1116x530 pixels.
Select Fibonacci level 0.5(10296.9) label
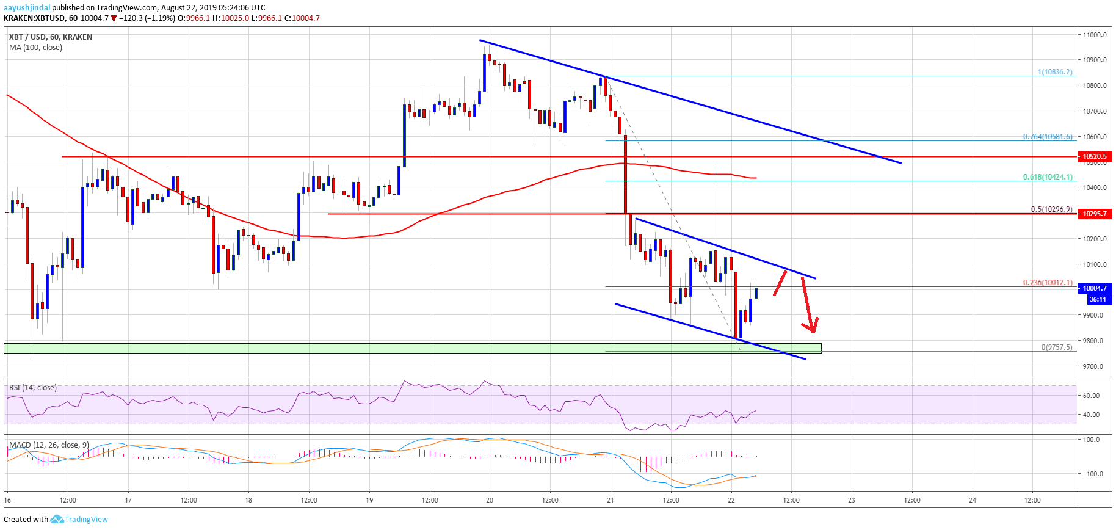pyautogui.click(x=1051, y=209)
